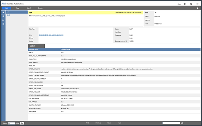
Task: Click the record number 701 heading
Action: point(30,13)
